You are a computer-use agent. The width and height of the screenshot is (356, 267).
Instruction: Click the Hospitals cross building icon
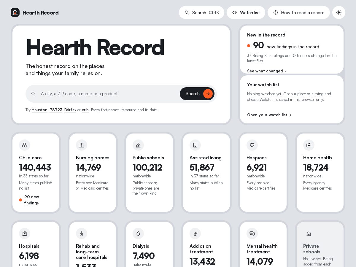[x=25, y=233]
